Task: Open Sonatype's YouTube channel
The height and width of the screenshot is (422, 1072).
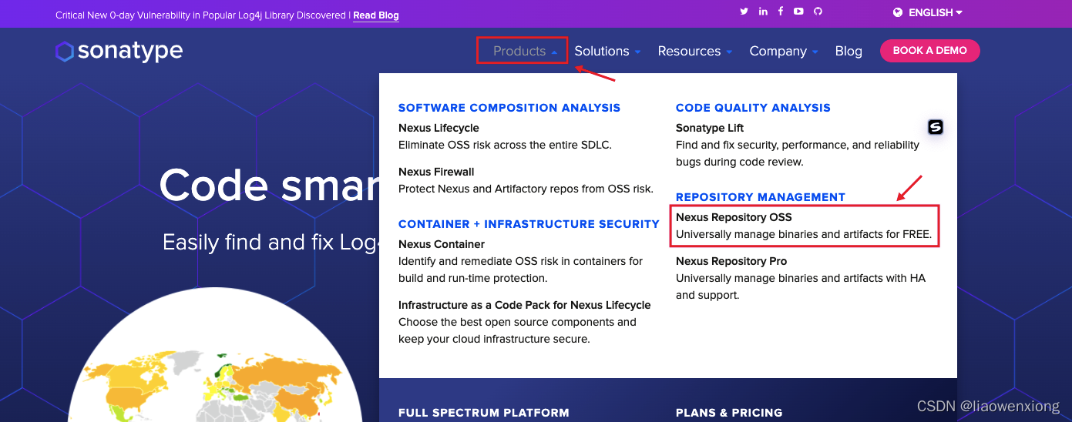Action: 799,12
